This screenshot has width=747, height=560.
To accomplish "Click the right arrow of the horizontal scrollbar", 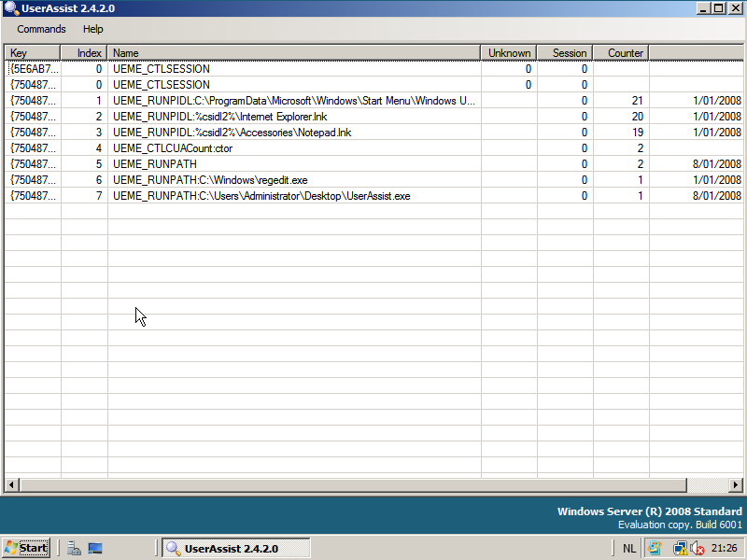I will (x=737, y=484).
